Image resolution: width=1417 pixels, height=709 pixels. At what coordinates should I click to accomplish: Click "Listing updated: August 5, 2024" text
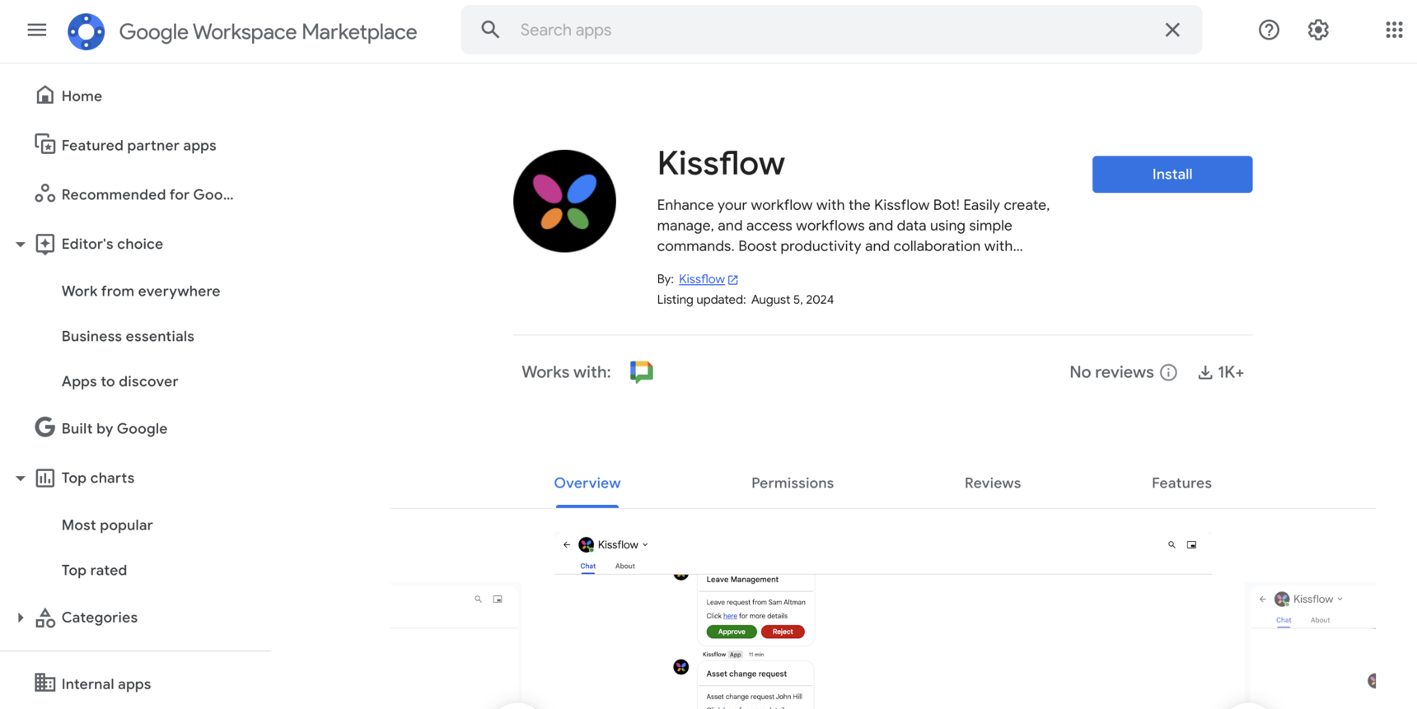[746, 300]
